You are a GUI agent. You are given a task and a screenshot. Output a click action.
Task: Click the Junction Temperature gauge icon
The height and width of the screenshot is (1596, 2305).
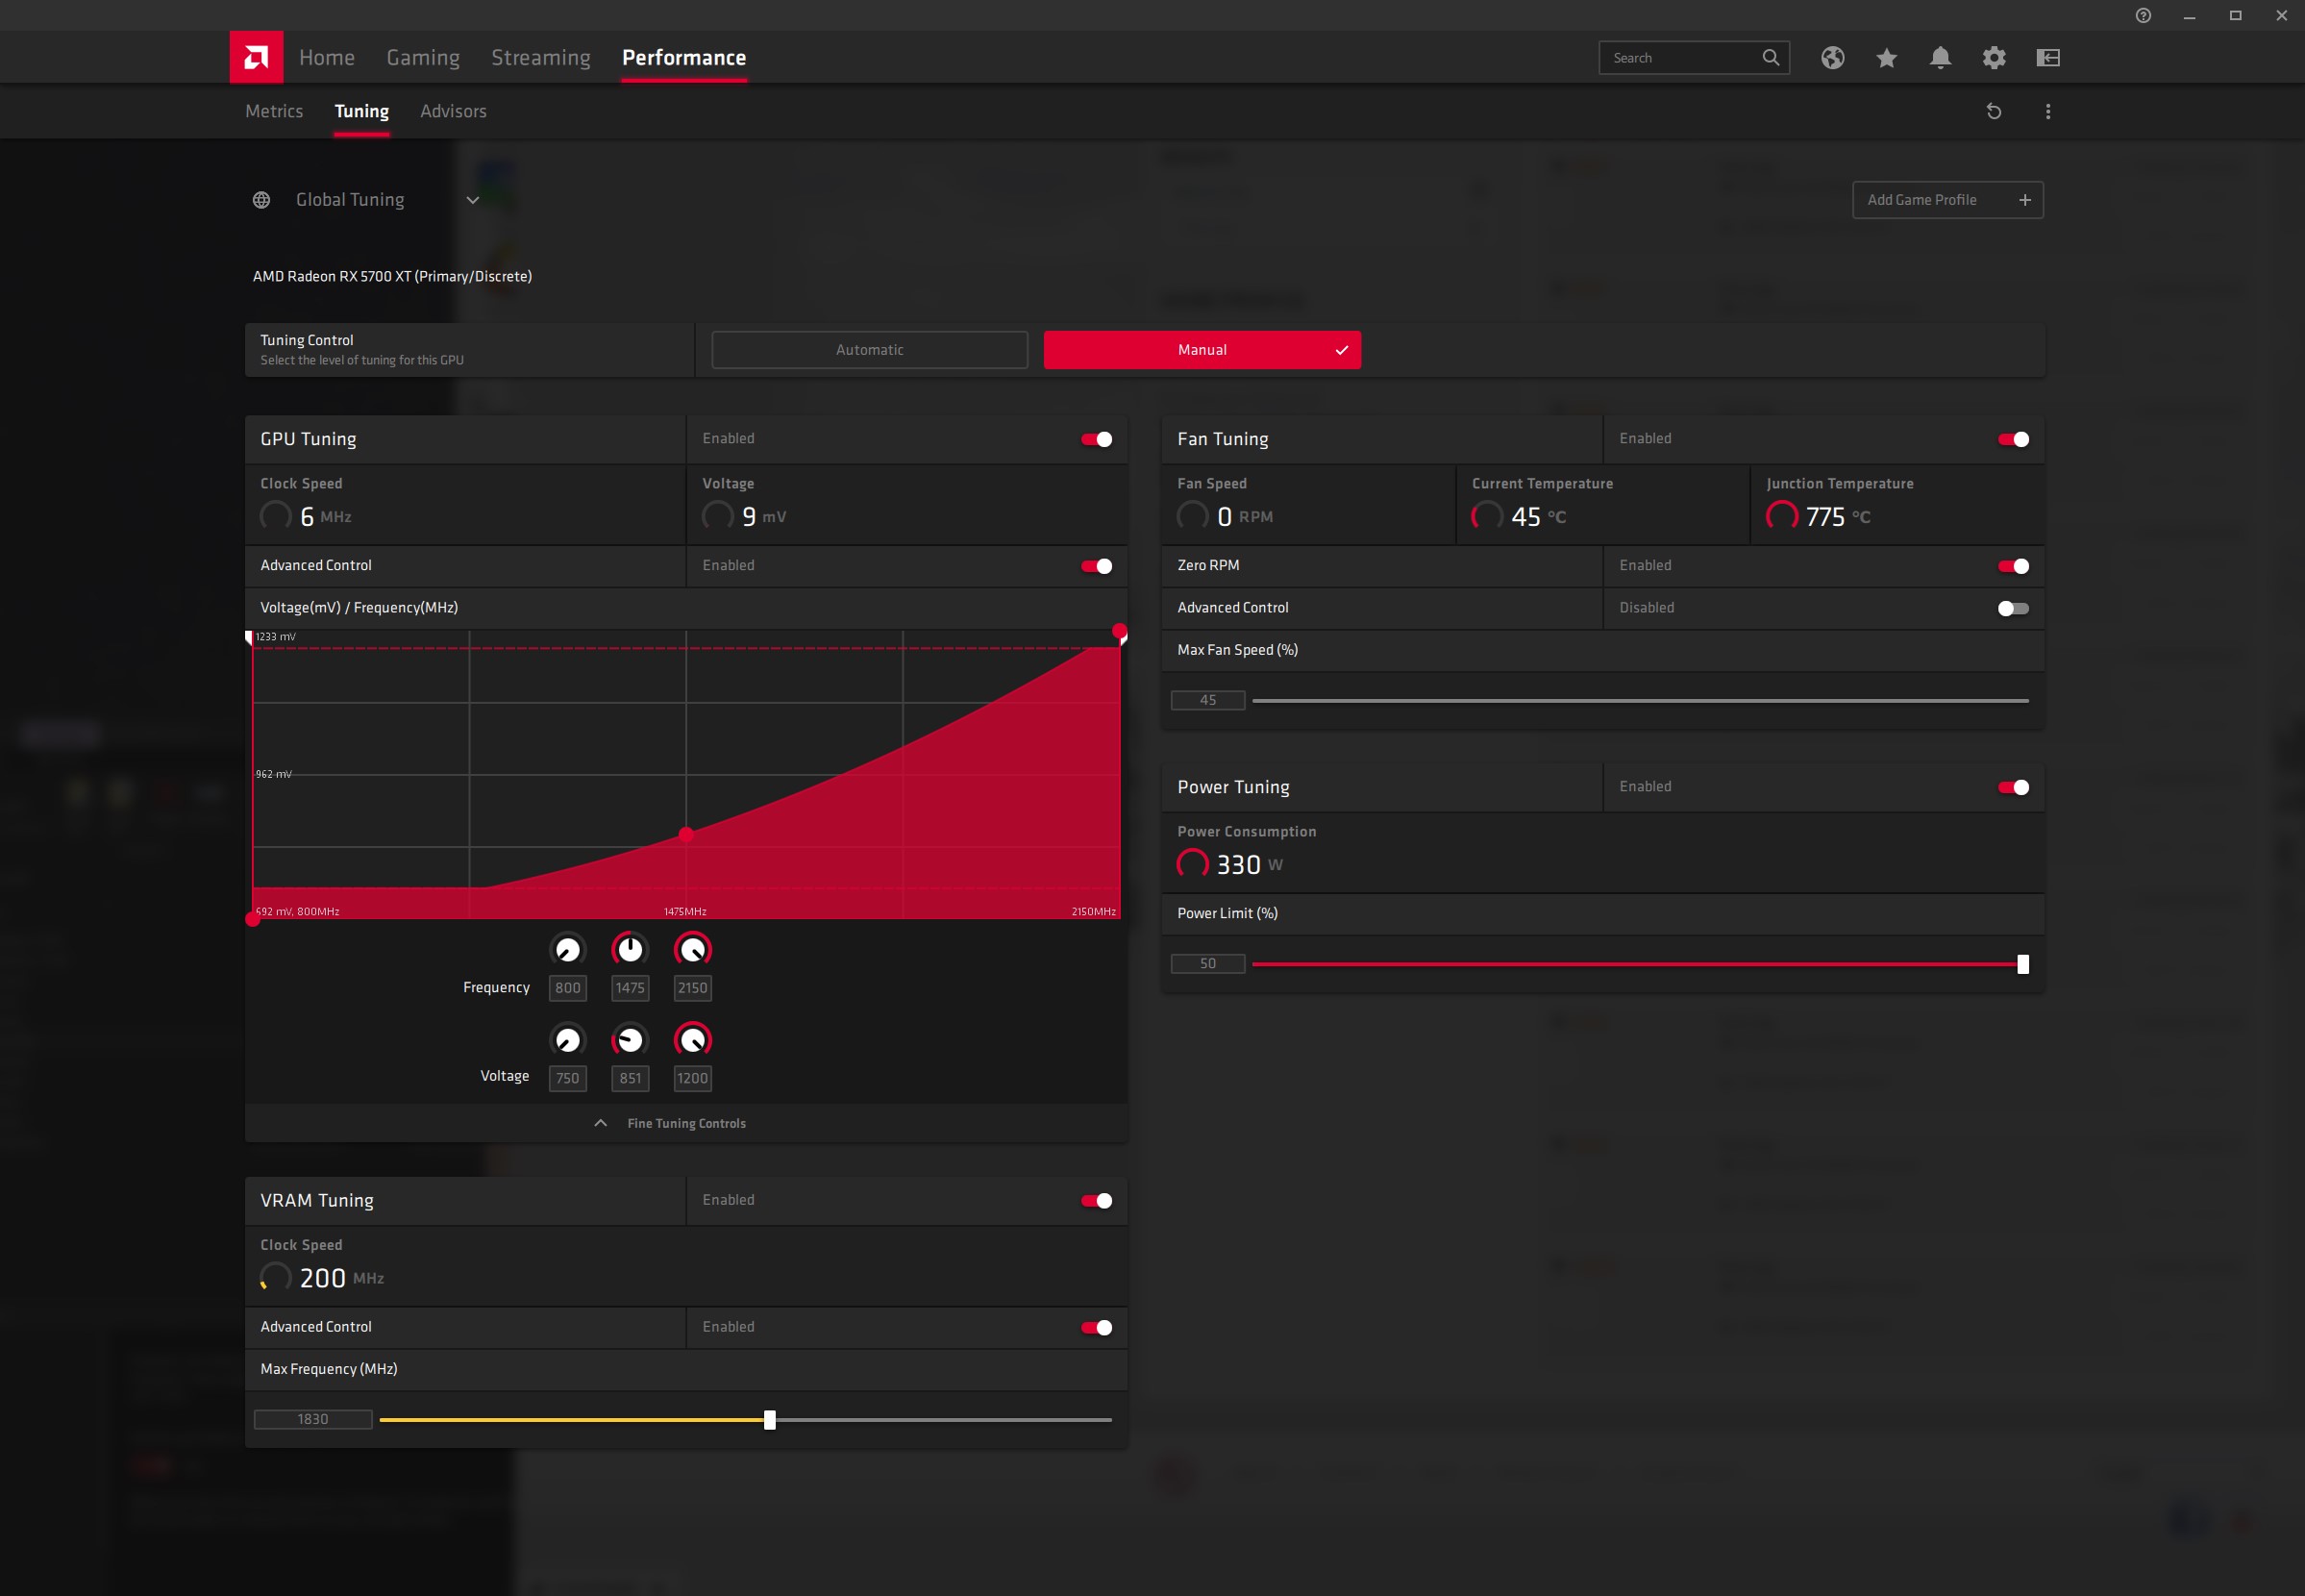click(x=1781, y=516)
